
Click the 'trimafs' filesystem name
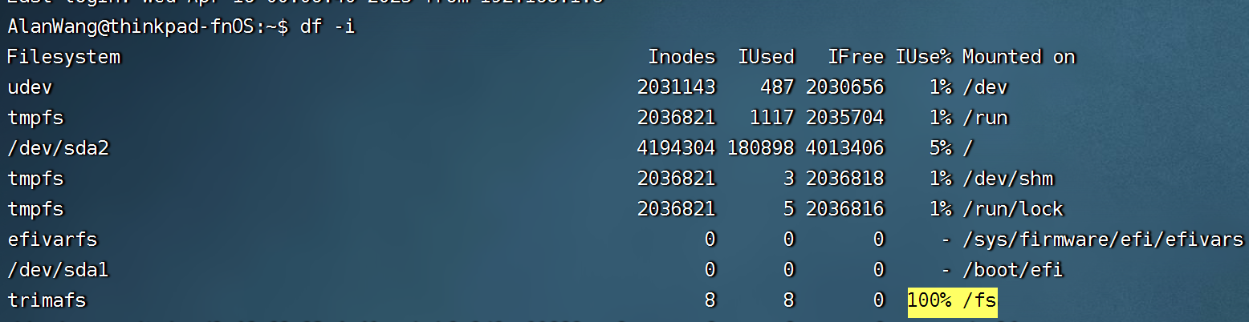click(47, 300)
